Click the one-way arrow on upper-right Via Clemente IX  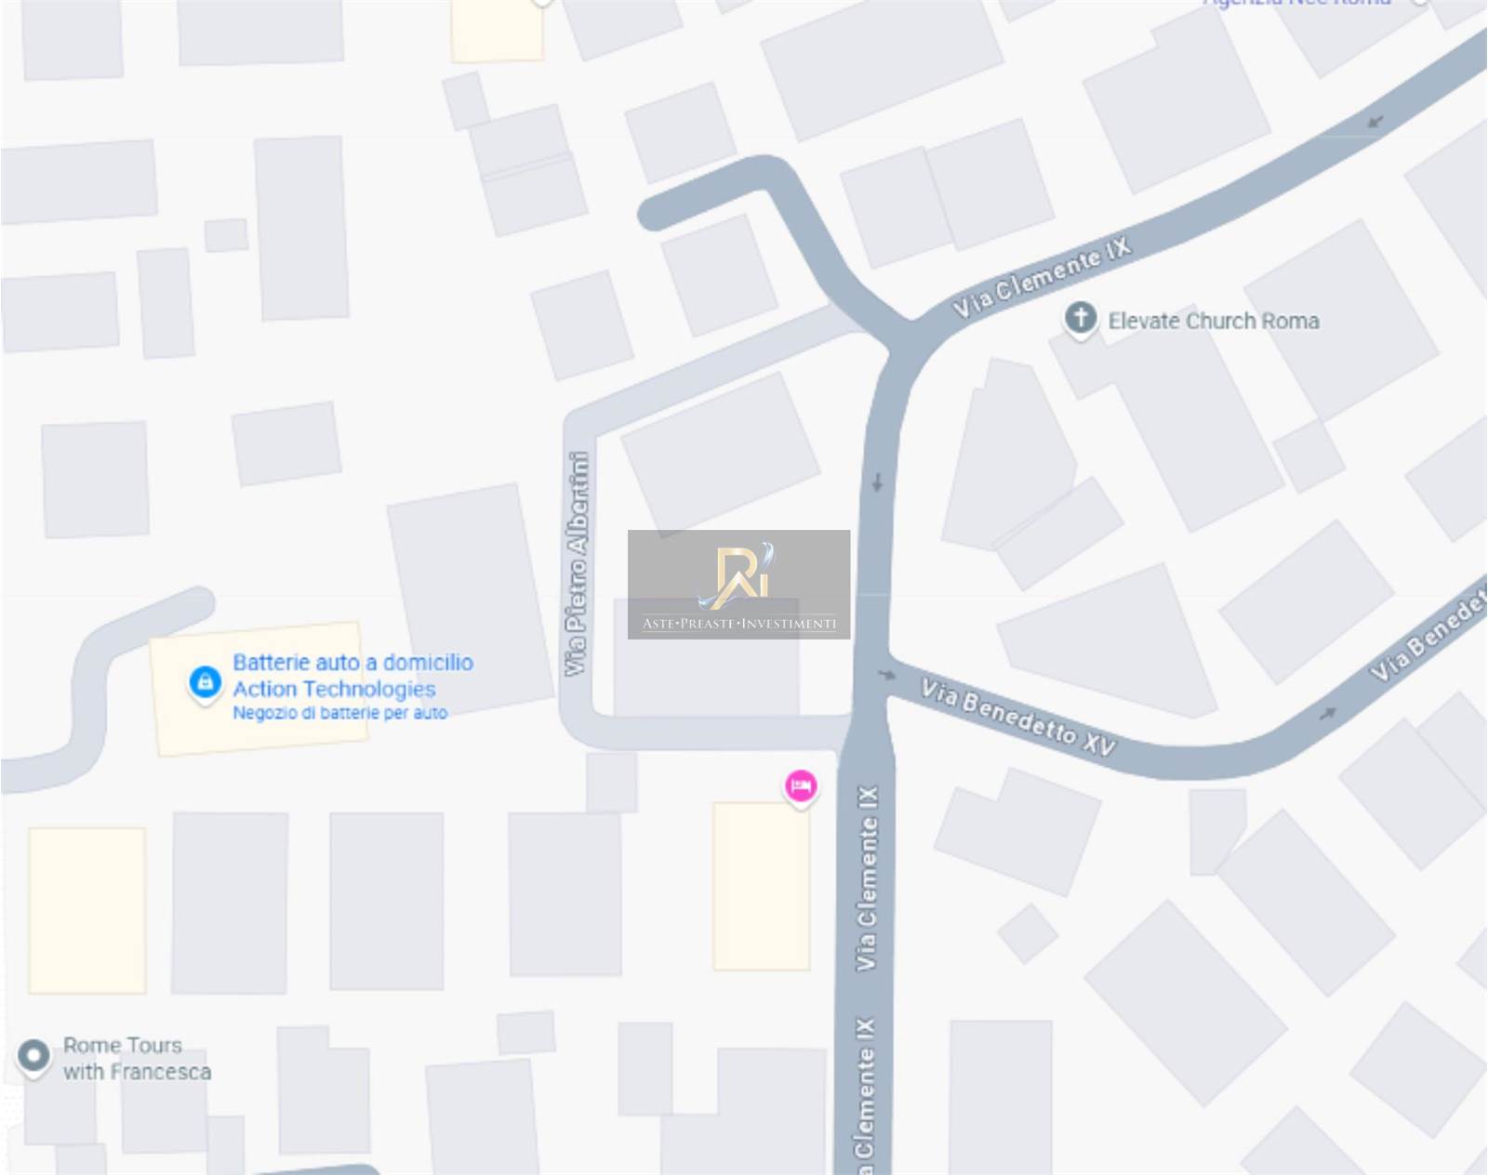[x=1375, y=121]
